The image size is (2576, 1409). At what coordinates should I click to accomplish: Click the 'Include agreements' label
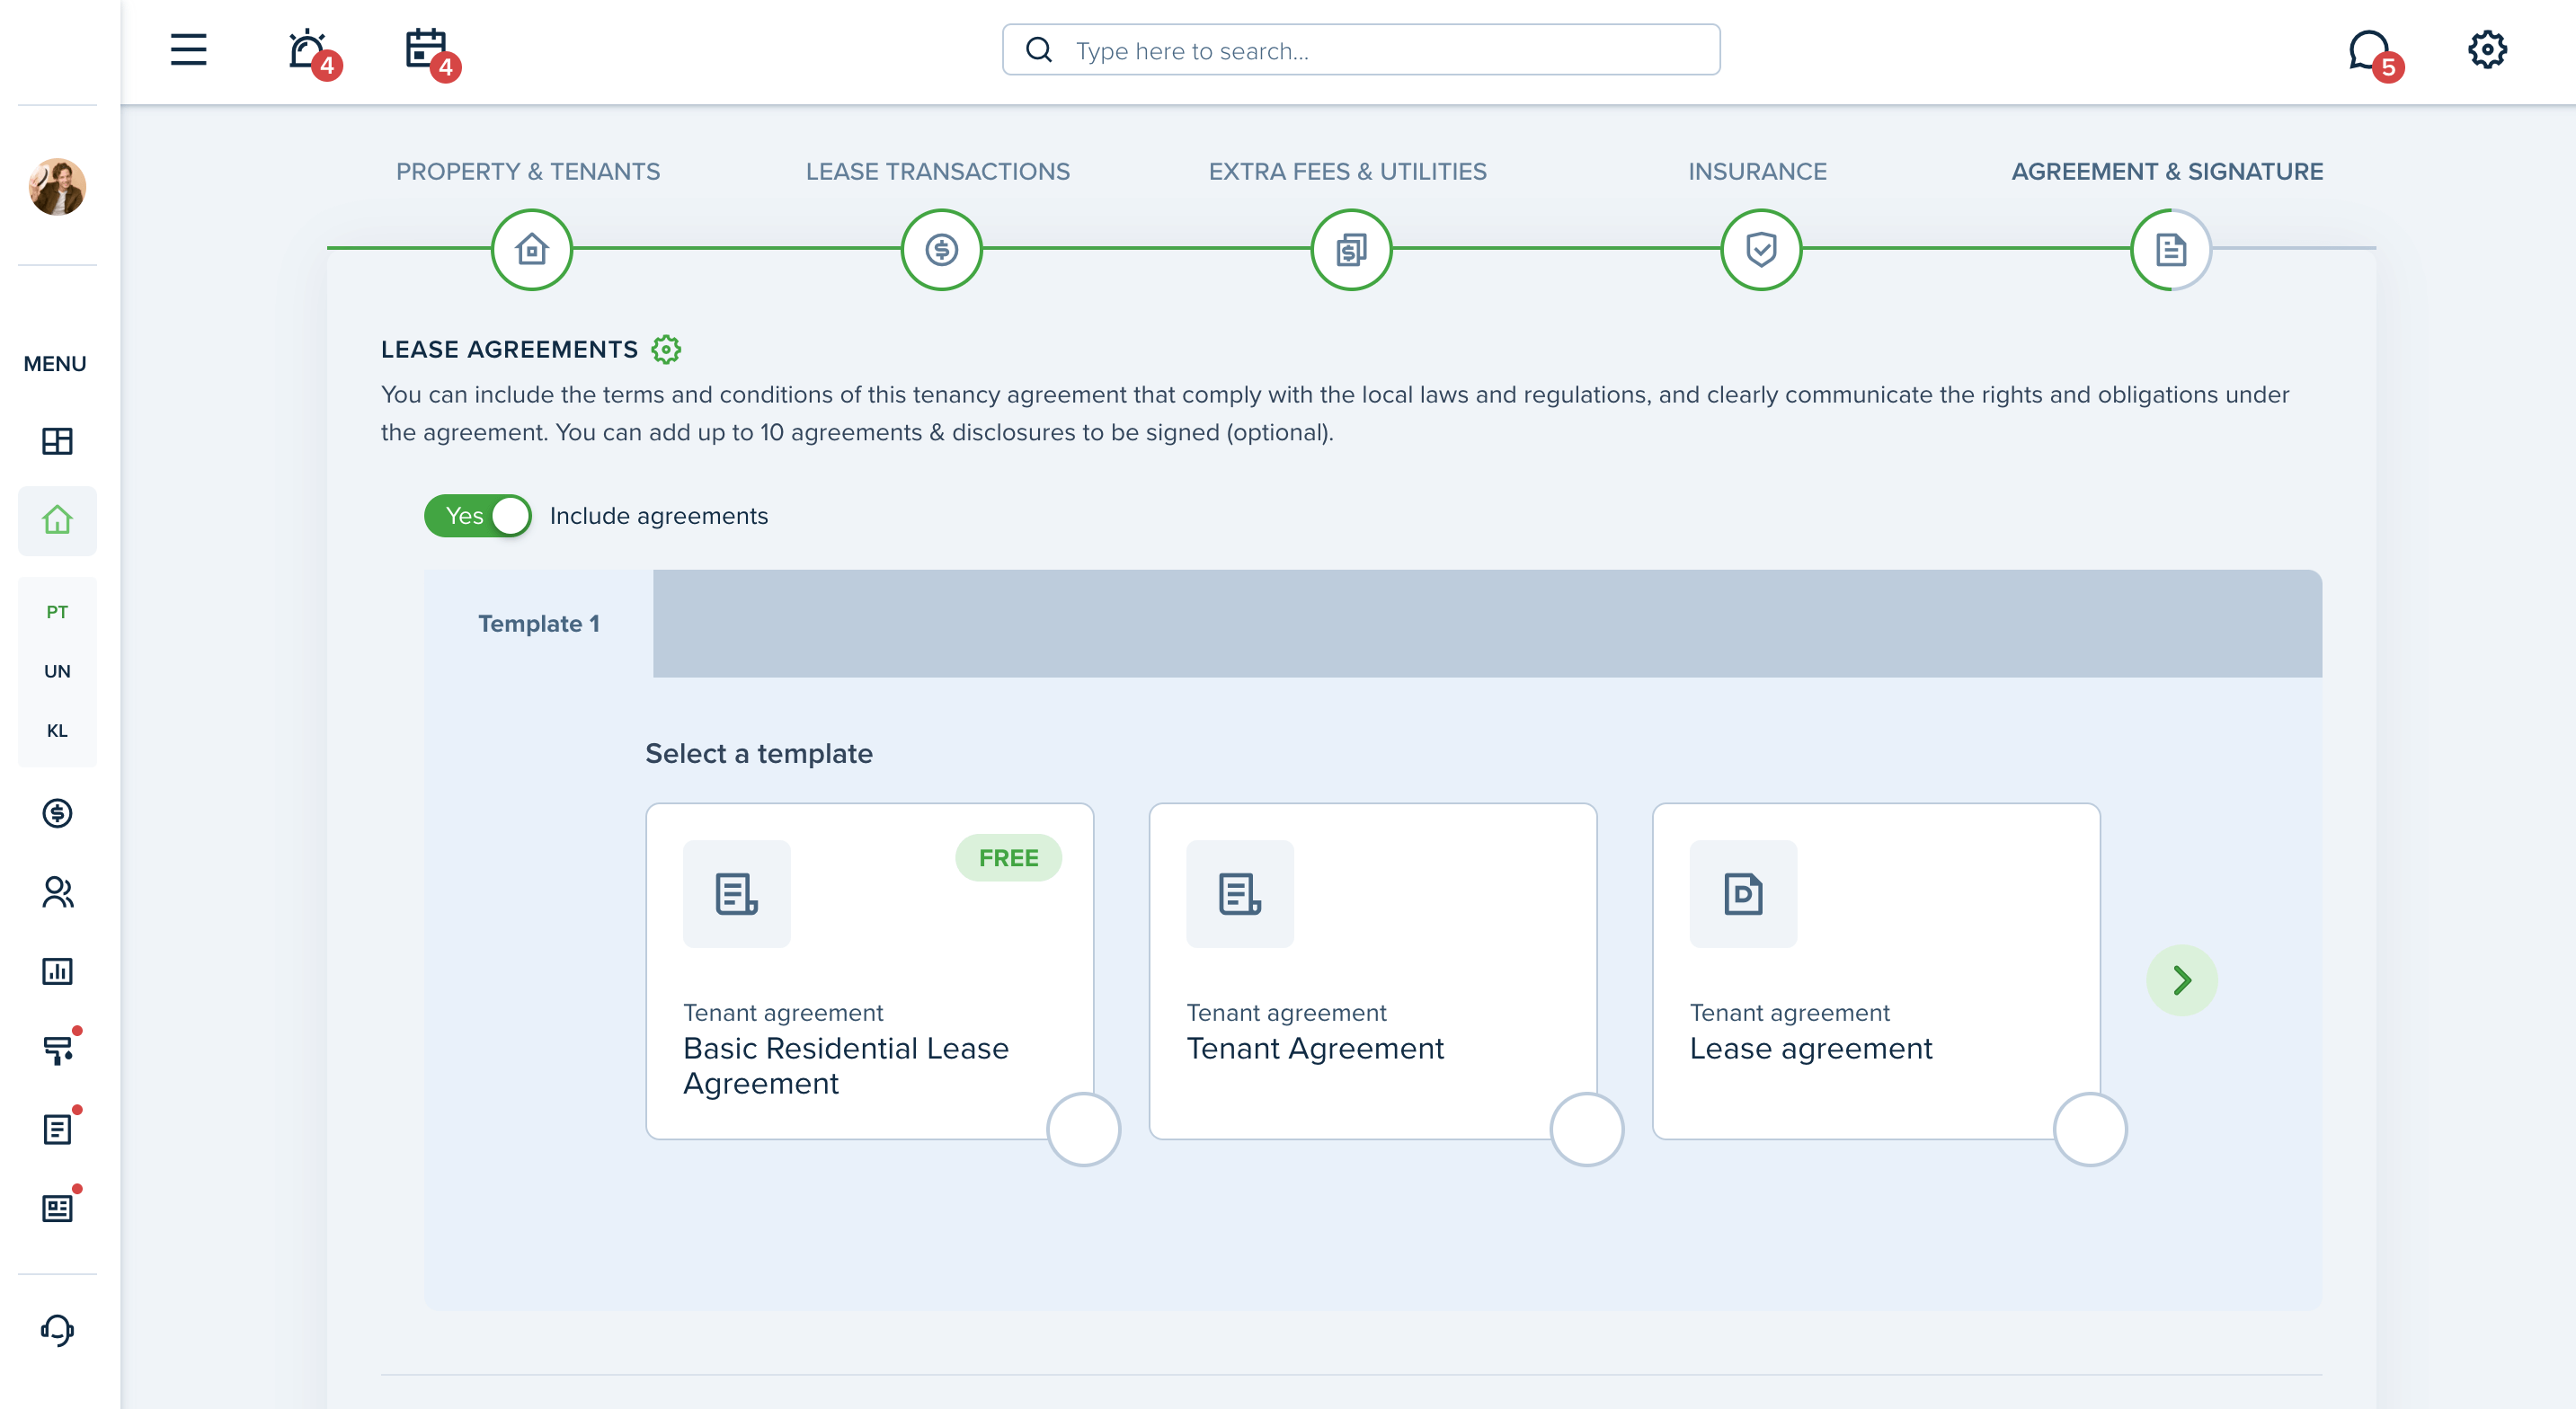point(659,516)
